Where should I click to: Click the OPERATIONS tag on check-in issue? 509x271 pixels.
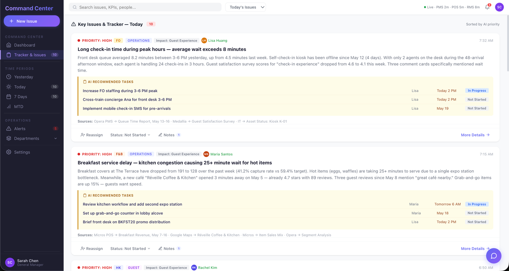pyautogui.click(x=138, y=40)
